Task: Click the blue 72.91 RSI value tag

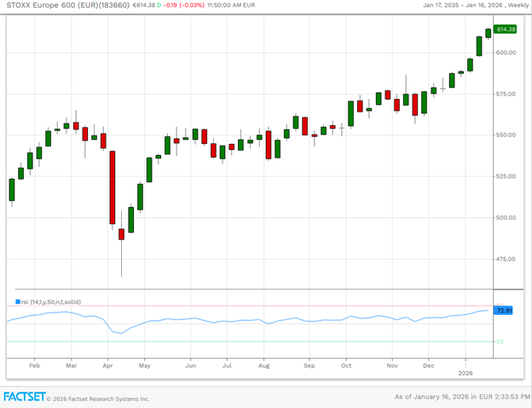Action: point(505,311)
